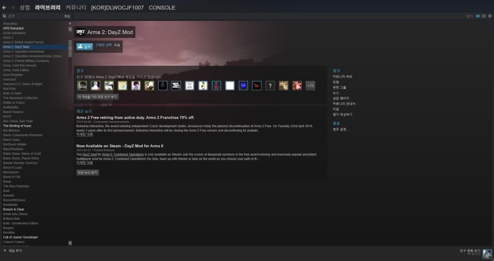The image size is (494, 261).
Task: Click 게임 추가 label
Action: click(x=15, y=251)
